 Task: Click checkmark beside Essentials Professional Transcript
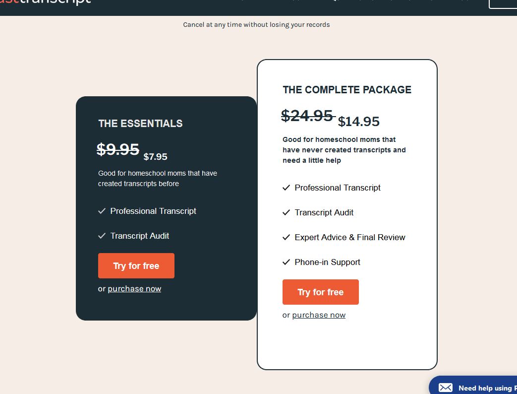point(102,211)
